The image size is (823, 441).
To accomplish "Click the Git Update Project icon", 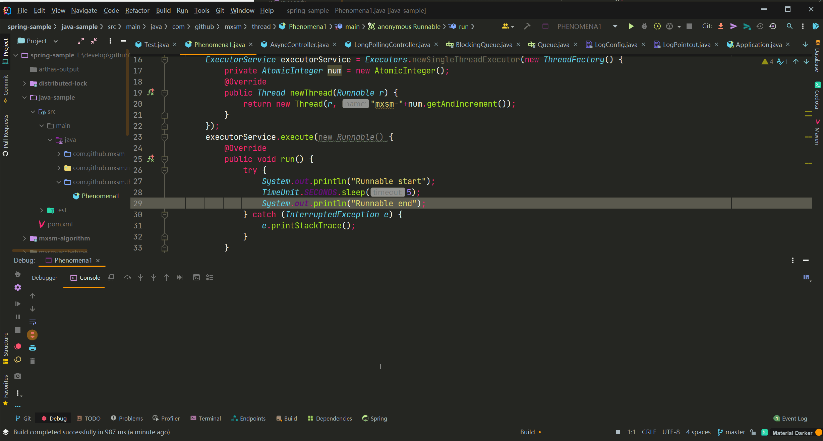I will coord(720,26).
